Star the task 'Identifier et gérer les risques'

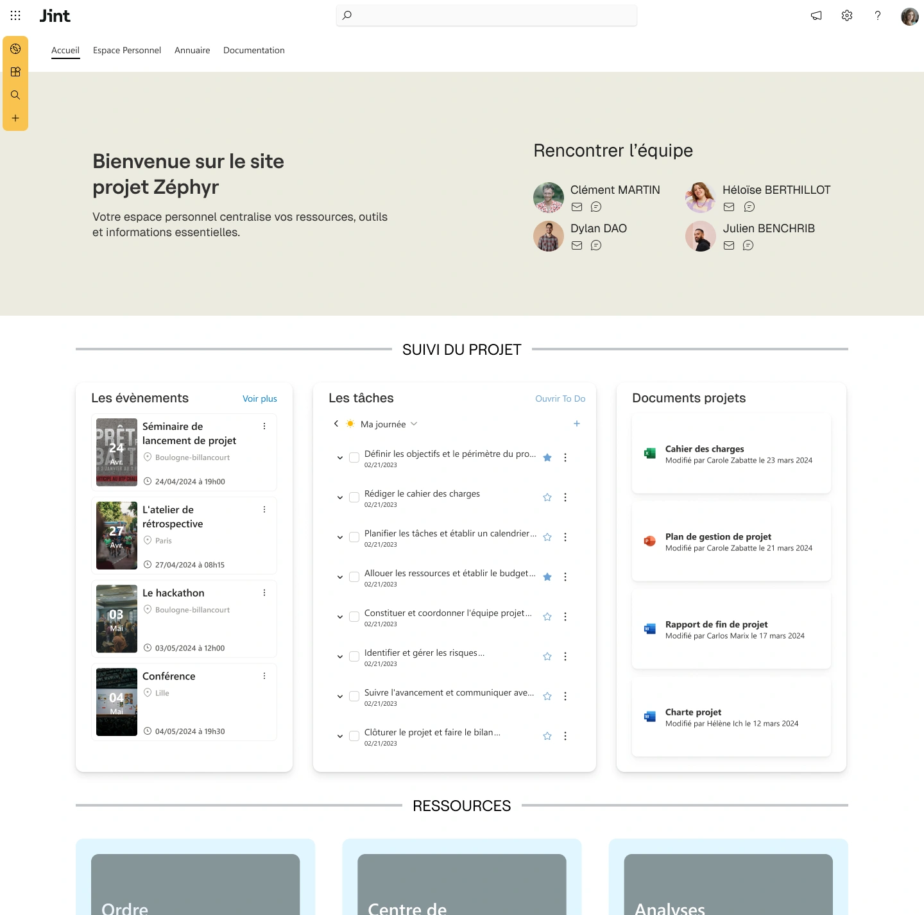547,656
